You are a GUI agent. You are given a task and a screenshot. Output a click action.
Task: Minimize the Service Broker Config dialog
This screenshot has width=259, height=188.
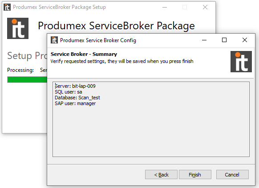tap(204, 40)
